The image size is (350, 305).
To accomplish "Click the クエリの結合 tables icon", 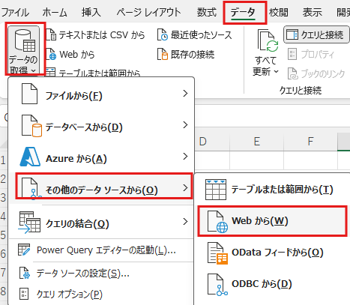I will [29, 222].
